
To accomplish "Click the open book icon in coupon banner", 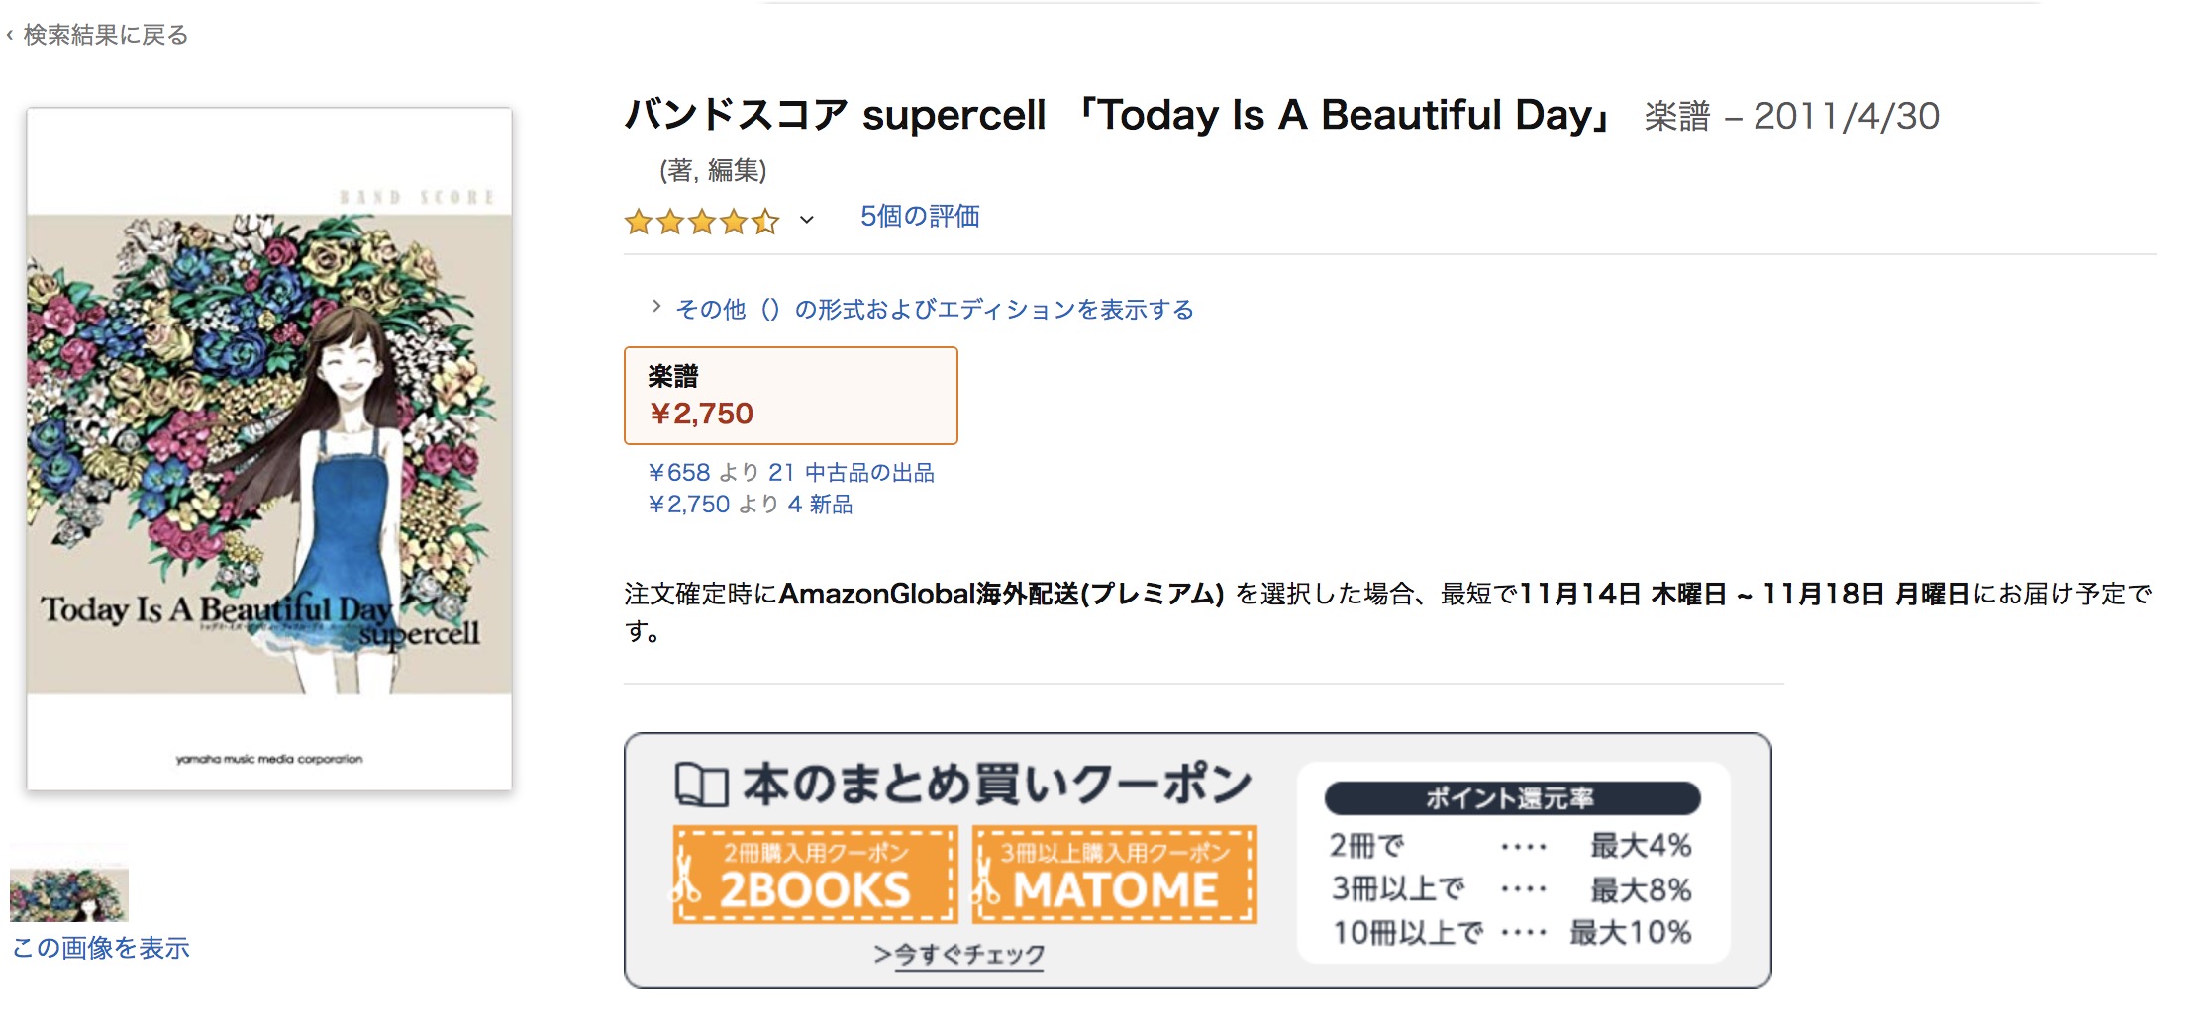I will [x=701, y=786].
